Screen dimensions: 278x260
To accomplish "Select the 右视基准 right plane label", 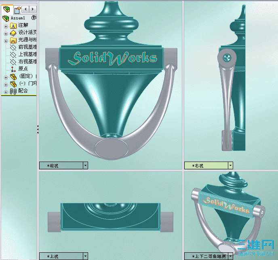I will [27, 62].
